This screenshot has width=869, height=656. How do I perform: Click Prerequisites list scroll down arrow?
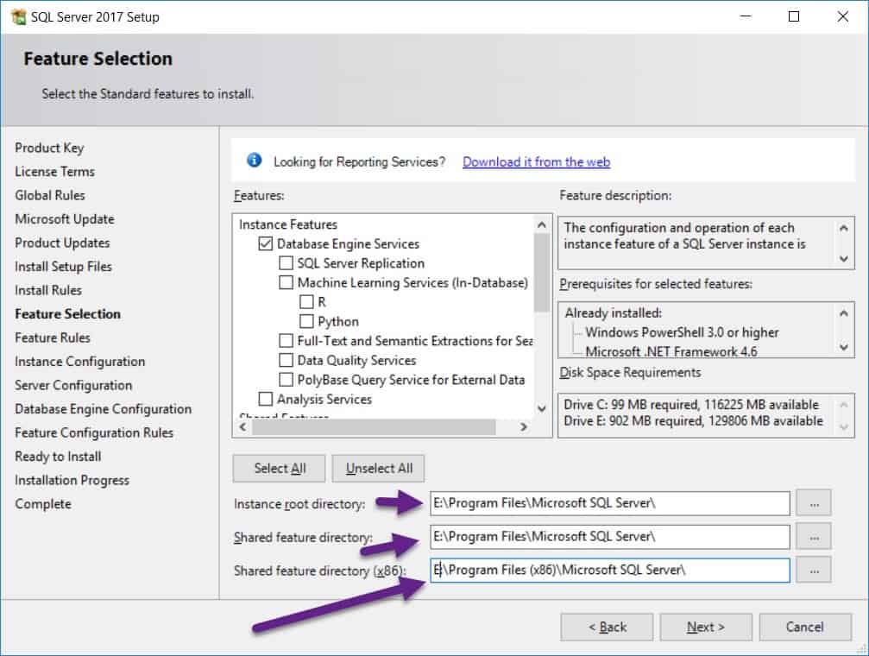pyautogui.click(x=843, y=347)
